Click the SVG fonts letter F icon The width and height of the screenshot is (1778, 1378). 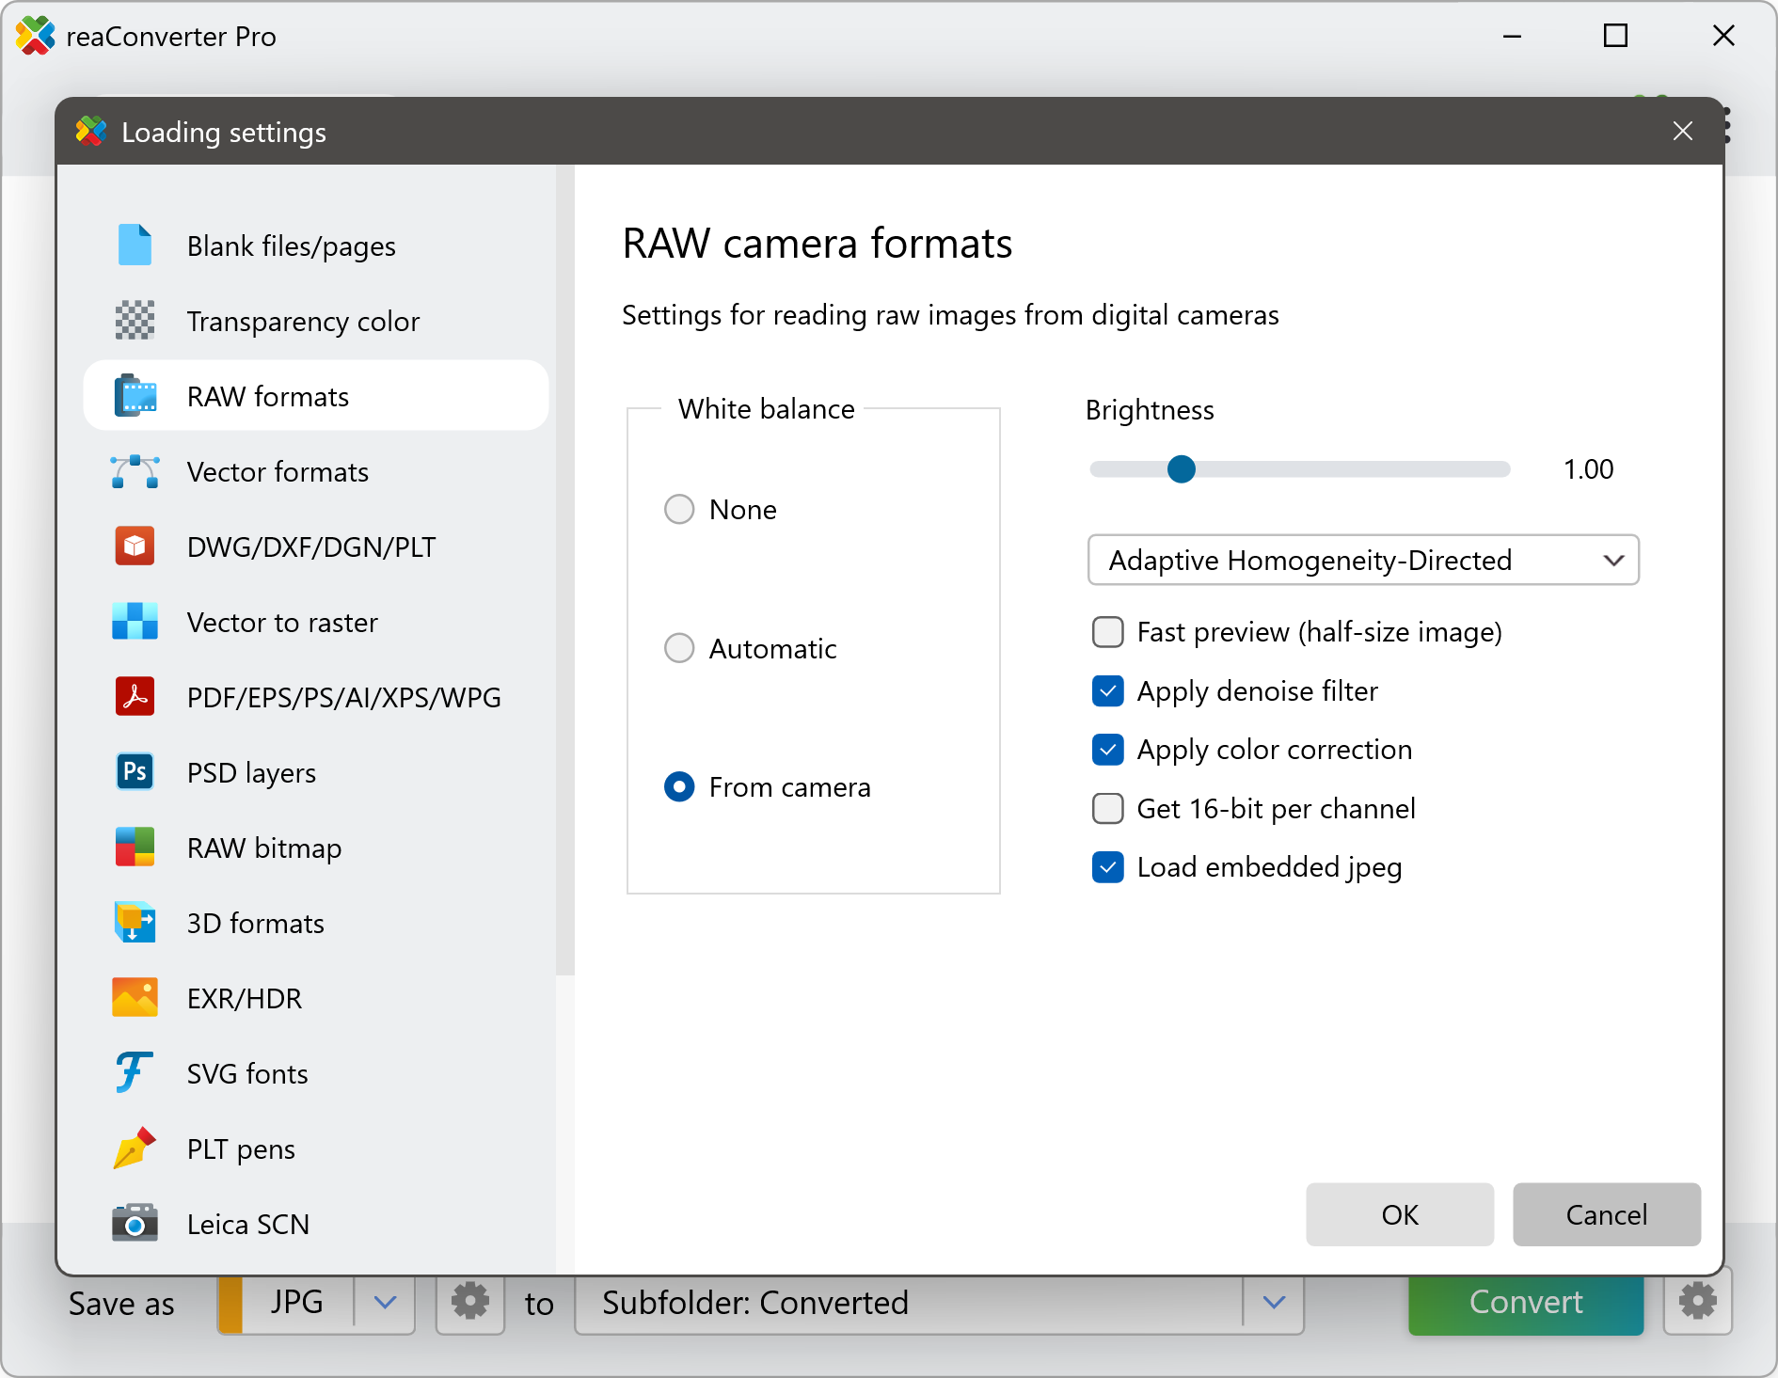pyautogui.click(x=135, y=1073)
